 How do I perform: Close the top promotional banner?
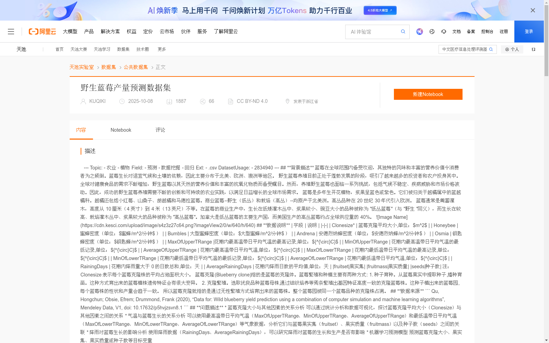tap(533, 10)
